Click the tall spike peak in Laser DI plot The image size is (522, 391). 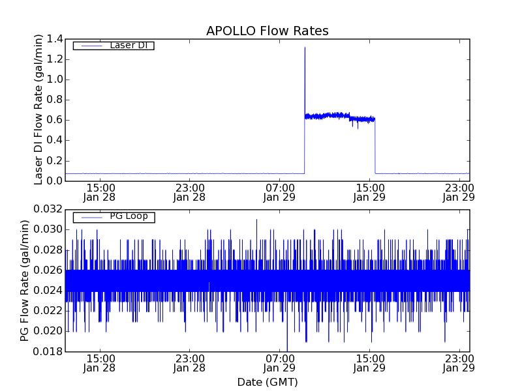pyautogui.click(x=305, y=48)
